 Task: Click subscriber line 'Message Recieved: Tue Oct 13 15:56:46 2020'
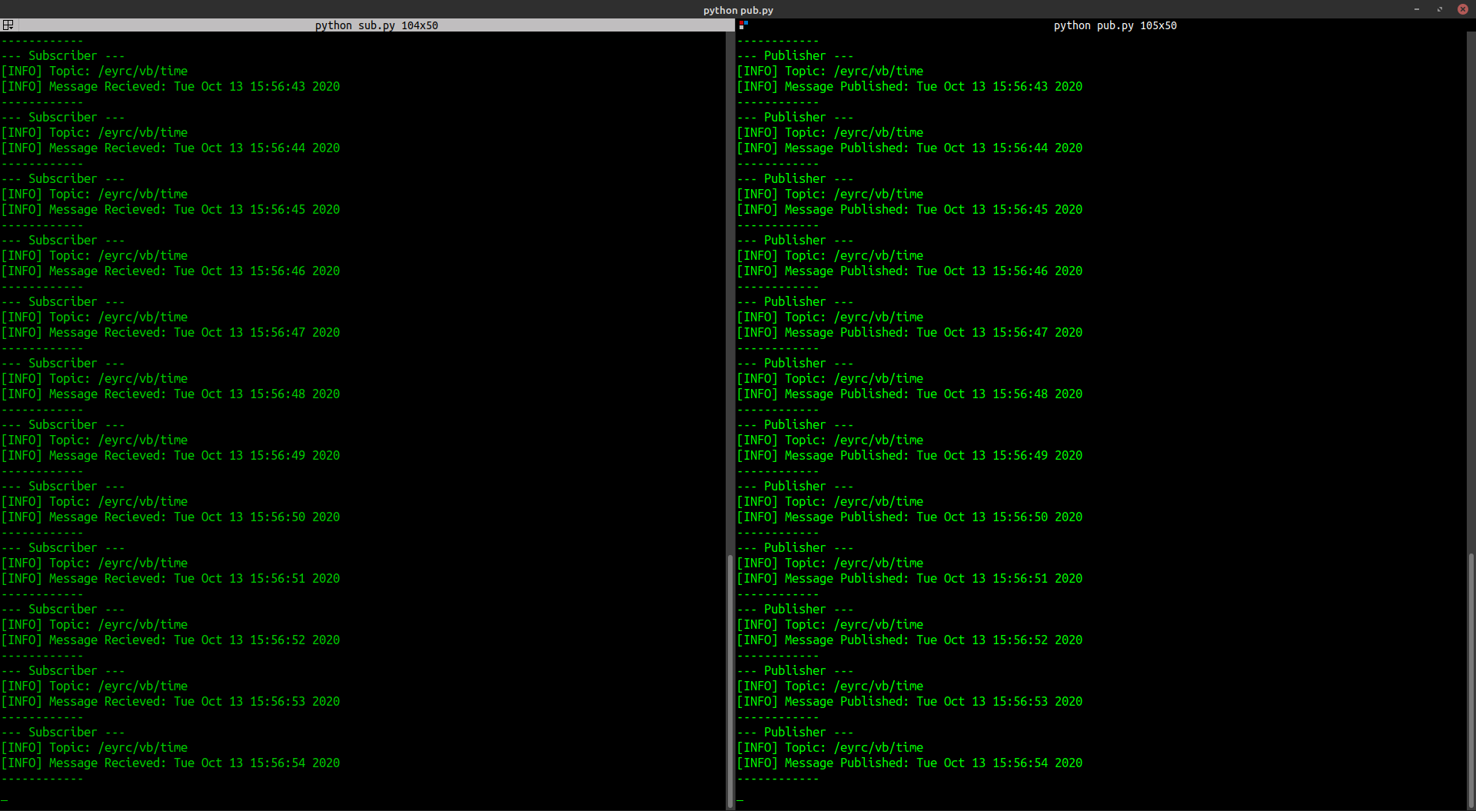click(171, 271)
